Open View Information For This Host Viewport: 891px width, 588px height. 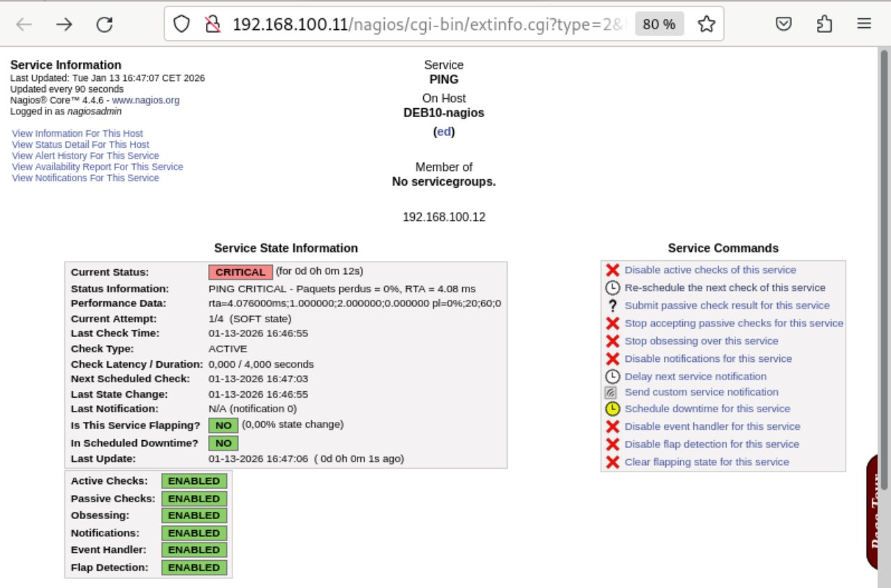tap(77, 133)
